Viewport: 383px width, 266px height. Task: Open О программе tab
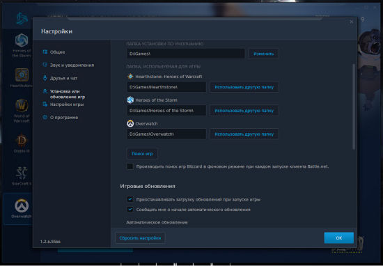click(x=64, y=118)
